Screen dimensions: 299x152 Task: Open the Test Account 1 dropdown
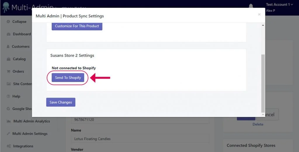click(x=279, y=4)
